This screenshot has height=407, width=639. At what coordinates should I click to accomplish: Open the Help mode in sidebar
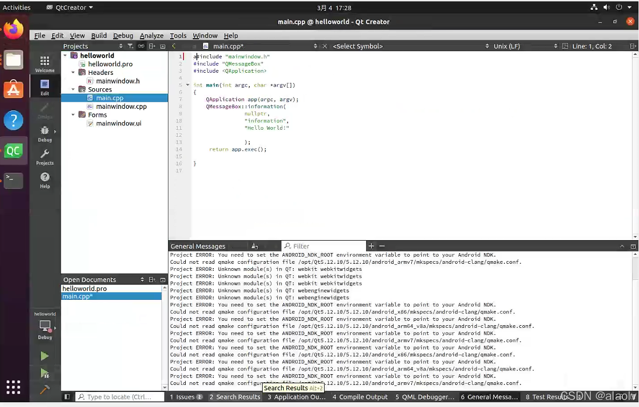point(45,180)
